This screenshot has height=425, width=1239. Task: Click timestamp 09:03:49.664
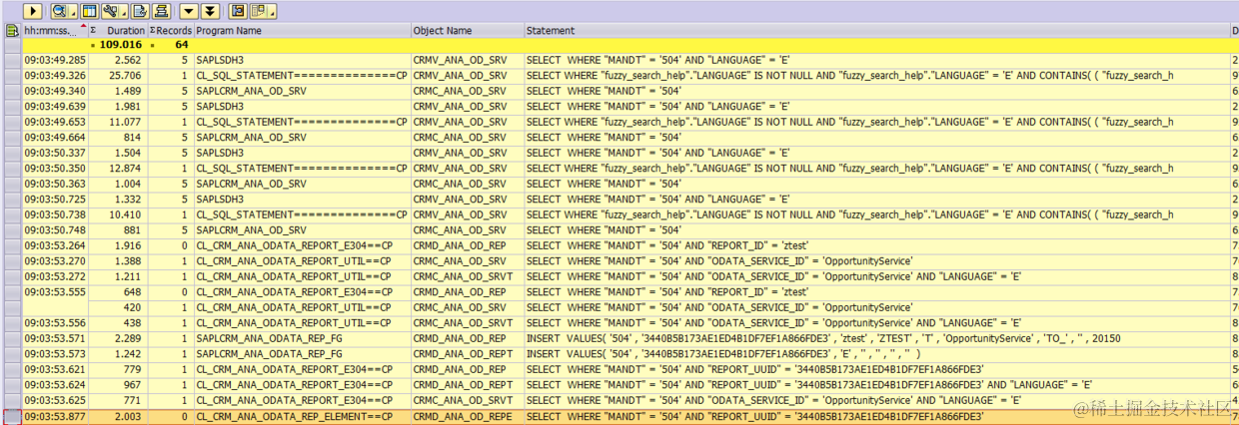tap(55, 138)
